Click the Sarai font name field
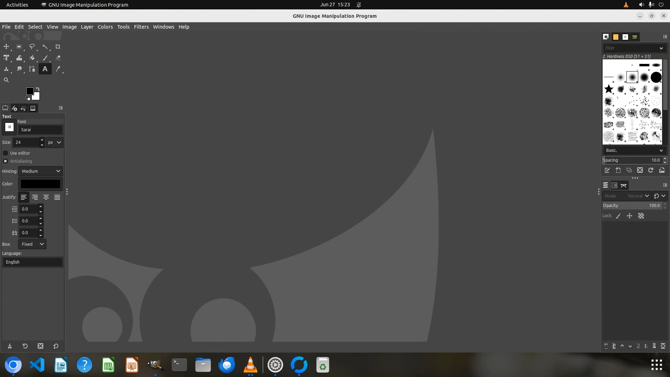 (40, 130)
